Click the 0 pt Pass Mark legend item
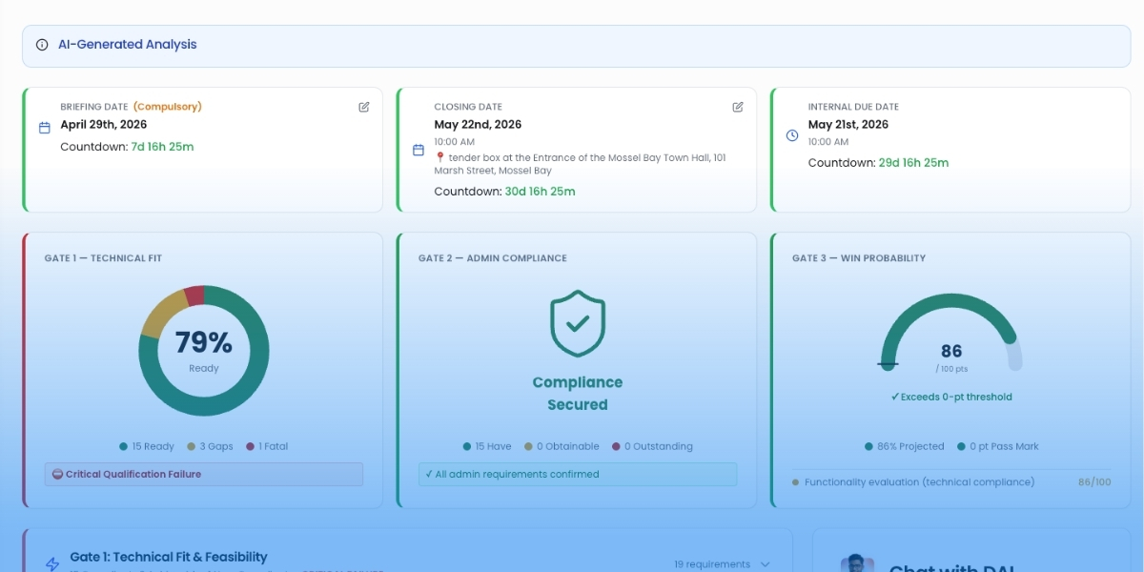 998,446
